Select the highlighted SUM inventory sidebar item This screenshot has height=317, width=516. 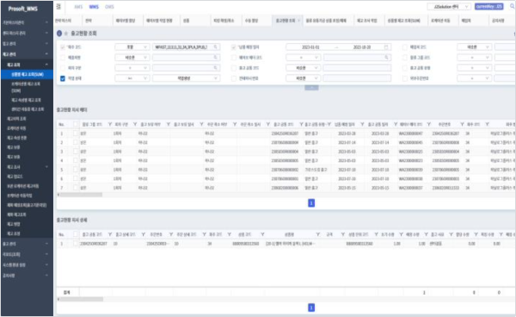pos(27,74)
